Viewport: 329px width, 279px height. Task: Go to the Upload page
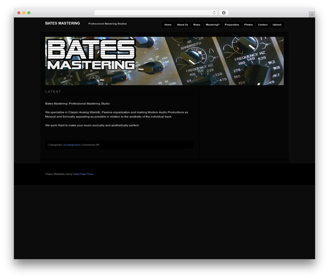pyautogui.click(x=277, y=25)
